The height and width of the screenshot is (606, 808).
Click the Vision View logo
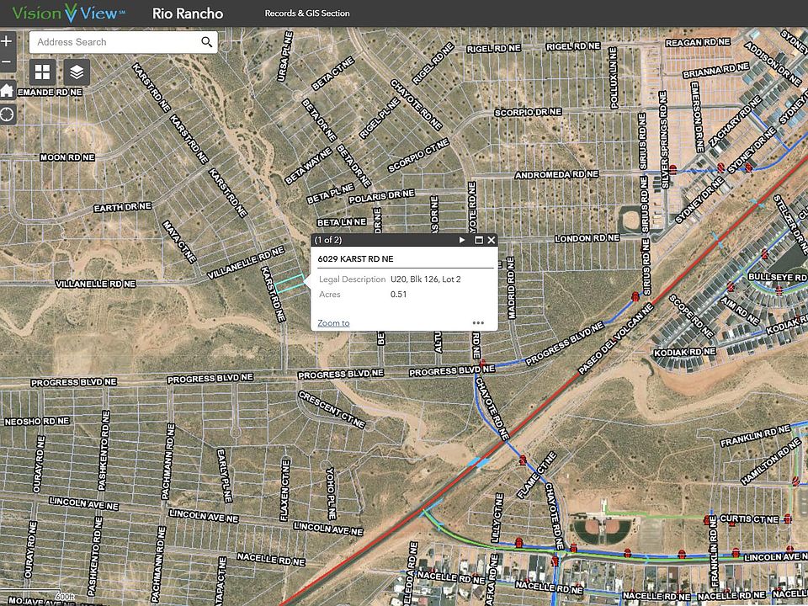68,13
